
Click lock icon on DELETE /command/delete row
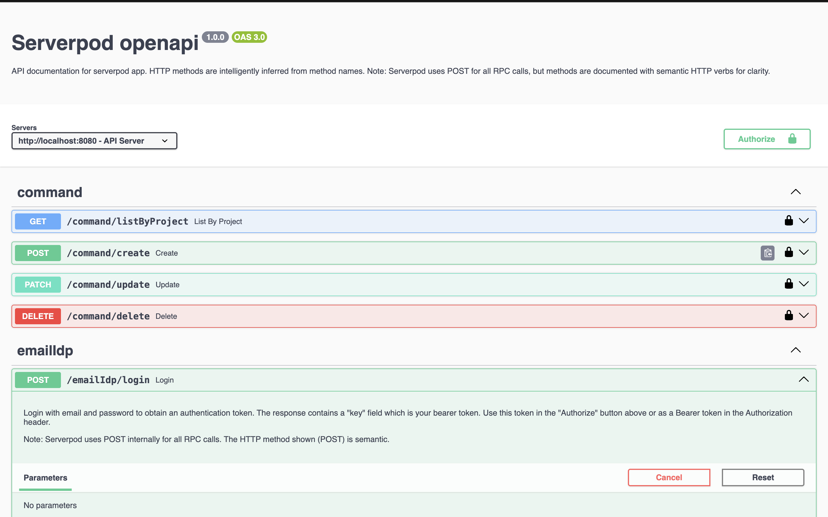pyautogui.click(x=789, y=316)
